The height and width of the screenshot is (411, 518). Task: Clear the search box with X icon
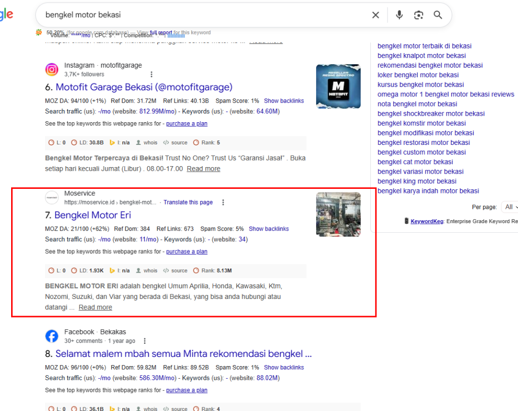[x=375, y=15]
